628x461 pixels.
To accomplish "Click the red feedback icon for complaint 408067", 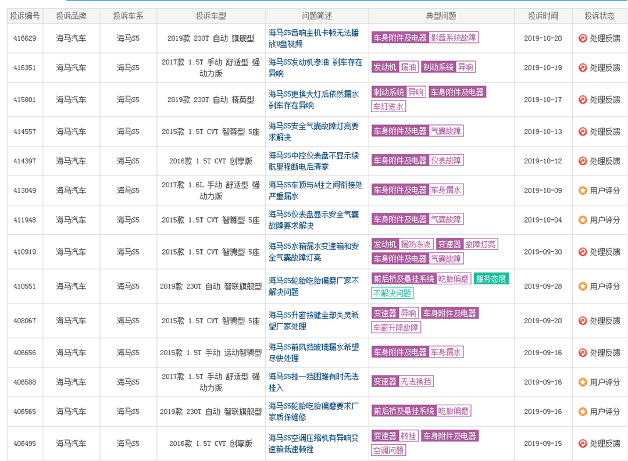I will point(583,320).
